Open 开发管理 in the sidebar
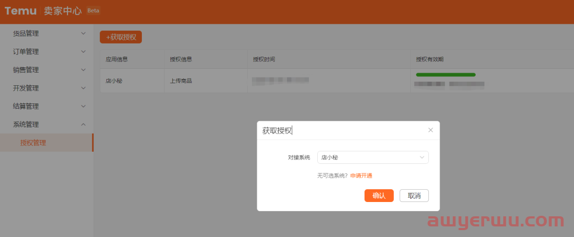Viewport: 574px width, 237px height. coord(26,88)
